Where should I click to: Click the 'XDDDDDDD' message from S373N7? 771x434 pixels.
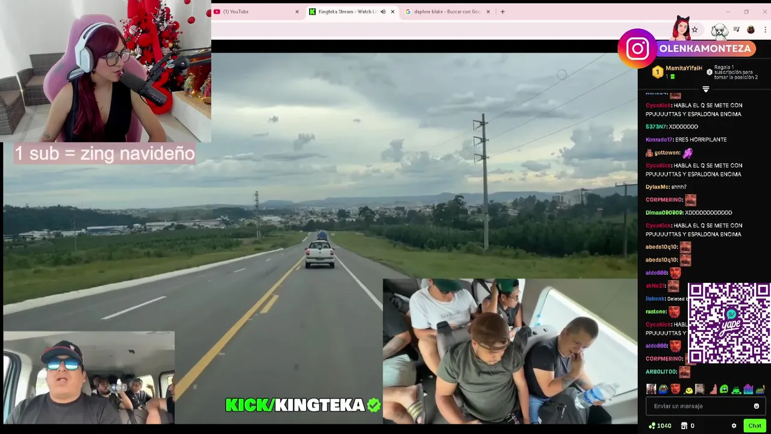(x=683, y=127)
